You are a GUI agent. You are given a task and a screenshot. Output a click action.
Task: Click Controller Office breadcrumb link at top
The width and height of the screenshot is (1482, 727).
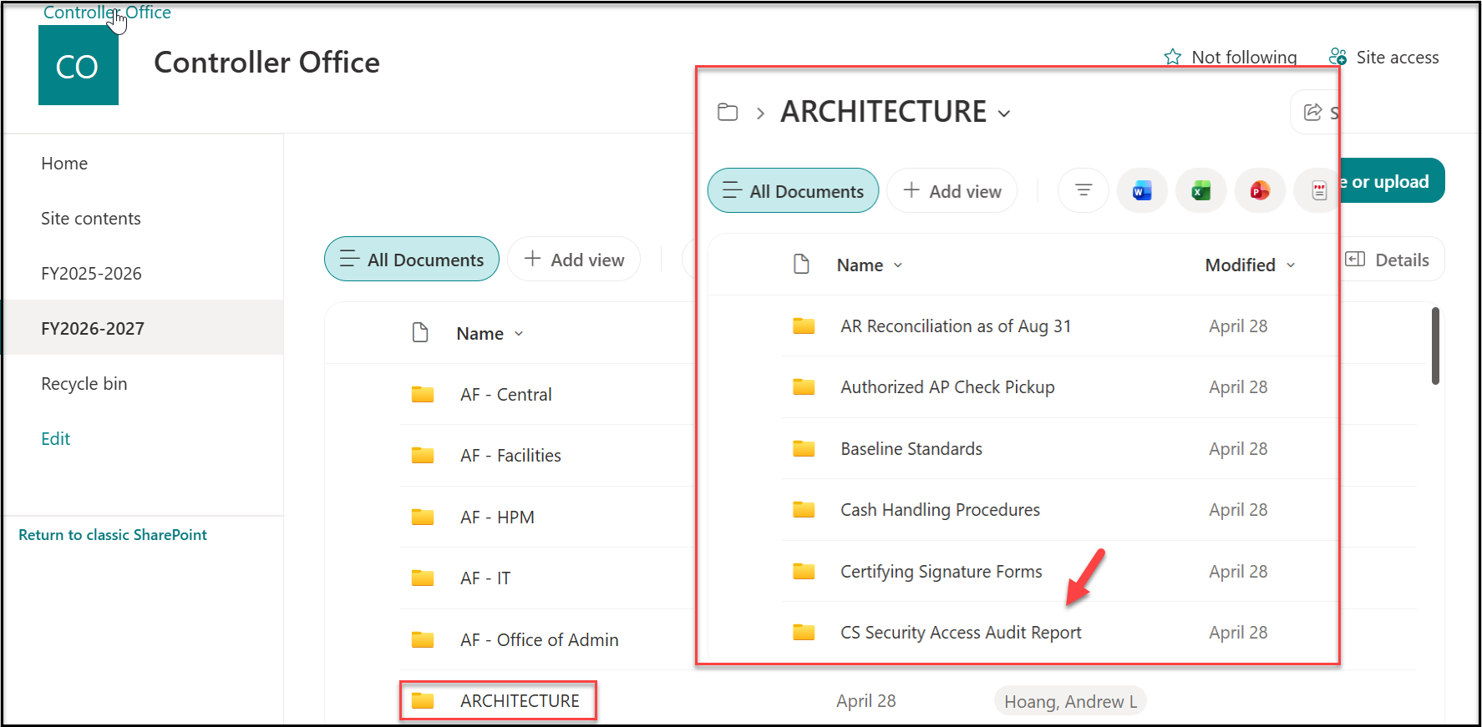(x=107, y=12)
